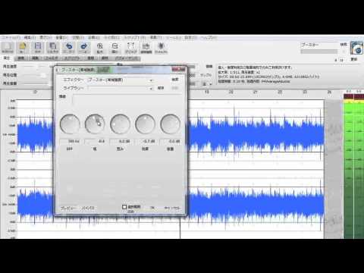Click the blue Undo arrow icon
The width and height of the screenshot is (364, 273).
(x=69, y=47)
